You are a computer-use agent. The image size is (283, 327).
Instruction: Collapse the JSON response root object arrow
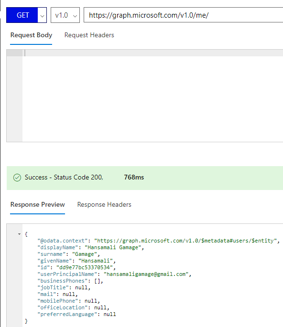pos(20,234)
